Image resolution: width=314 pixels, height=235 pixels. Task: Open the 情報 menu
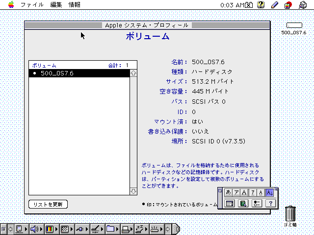[x=74, y=4]
